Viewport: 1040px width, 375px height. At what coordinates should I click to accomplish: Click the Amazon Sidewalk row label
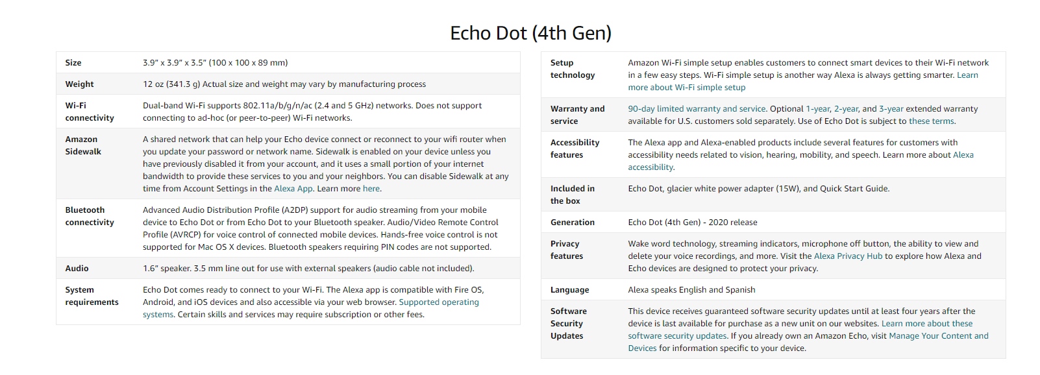[83, 145]
